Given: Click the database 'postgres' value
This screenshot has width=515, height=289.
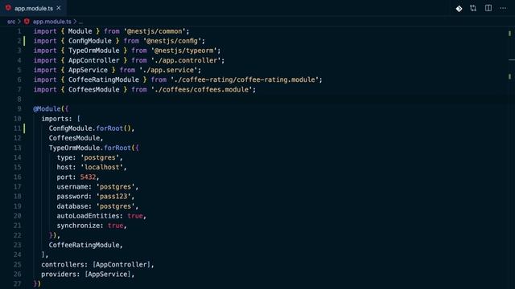Looking at the screenshot, I should 115,206.
